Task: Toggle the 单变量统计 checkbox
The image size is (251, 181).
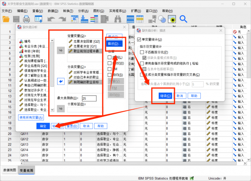Action: point(139,40)
